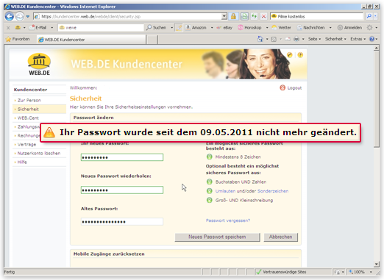The width and height of the screenshot is (384, 280).
Task: Open the recent pages dropdown beside Forward
Action: pyautogui.click(x=28, y=16)
